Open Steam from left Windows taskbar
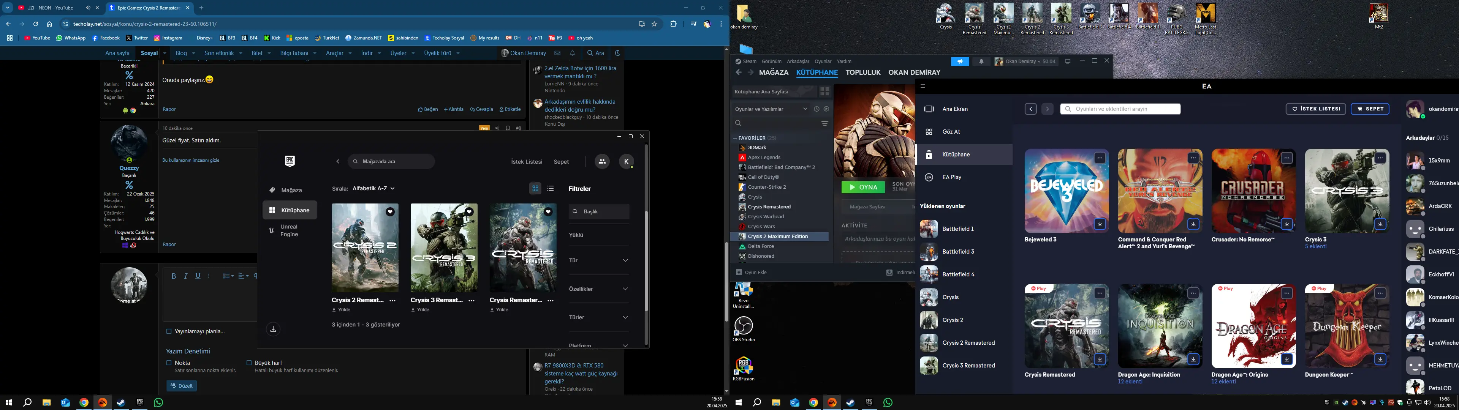 (x=121, y=403)
